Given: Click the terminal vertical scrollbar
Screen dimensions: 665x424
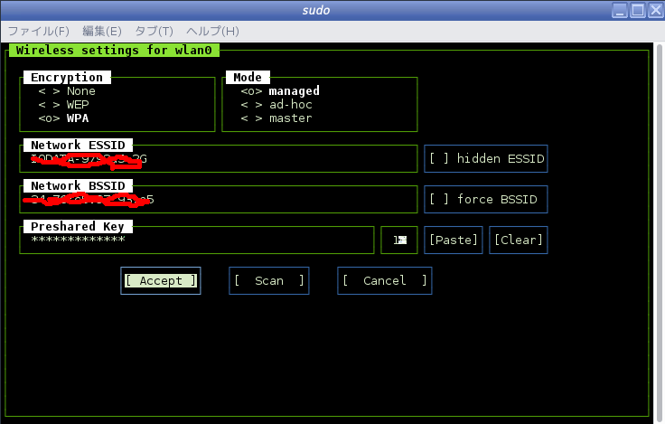Looking at the screenshot, I should [x=660, y=231].
